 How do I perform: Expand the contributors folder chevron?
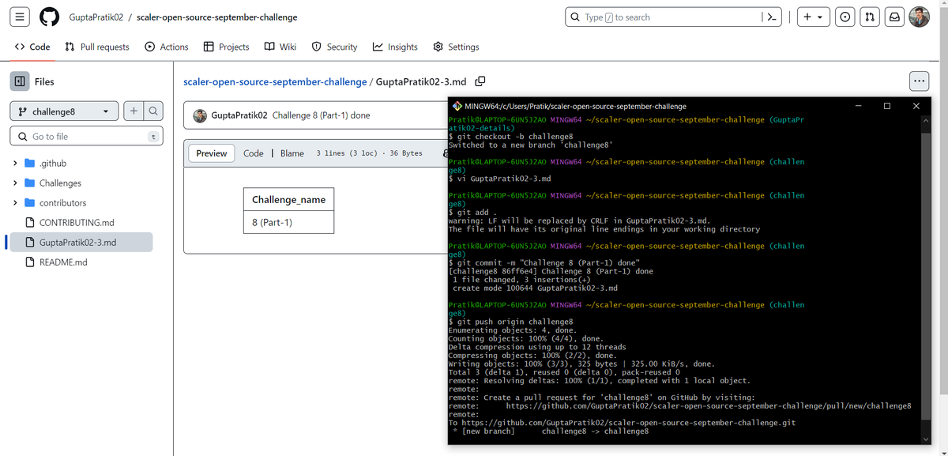[15, 202]
